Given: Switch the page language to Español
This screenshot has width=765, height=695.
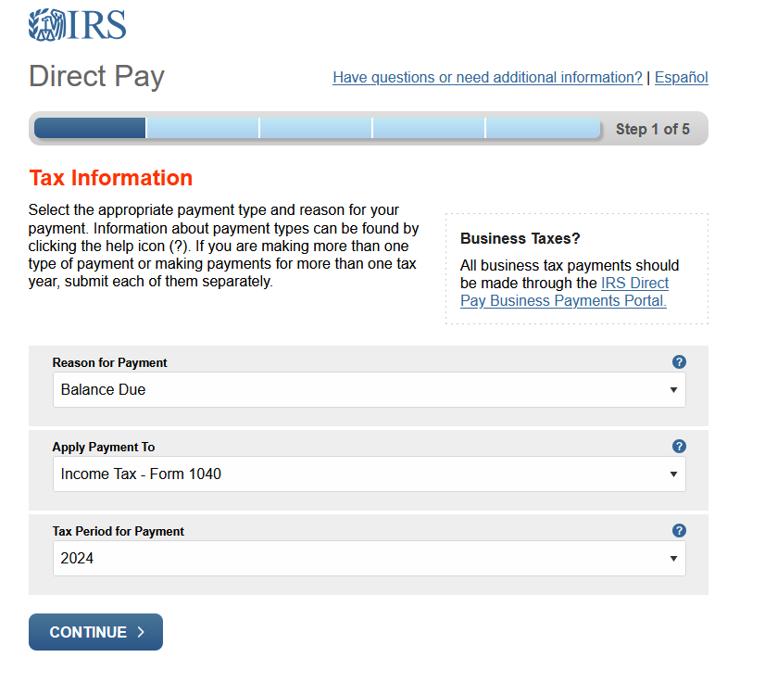Looking at the screenshot, I should [x=682, y=77].
